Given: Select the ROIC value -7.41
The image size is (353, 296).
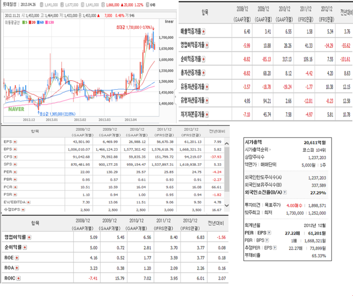Looking at the screenshot, I should pos(93,278).
